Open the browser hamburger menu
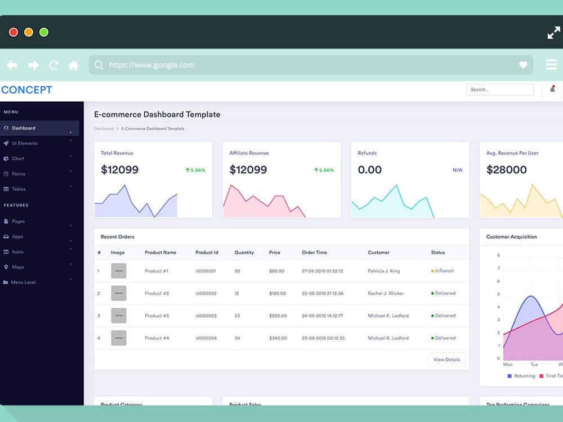563x422 pixels. pyautogui.click(x=551, y=65)
